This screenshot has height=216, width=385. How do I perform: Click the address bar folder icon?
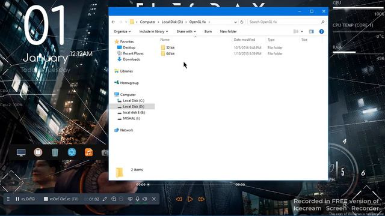pos(132,22)
